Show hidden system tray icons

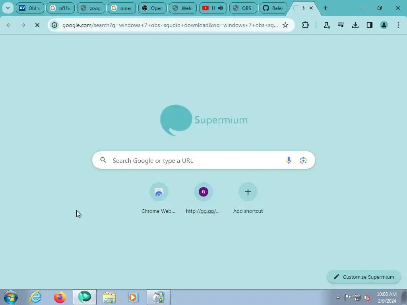coord(338,297)
